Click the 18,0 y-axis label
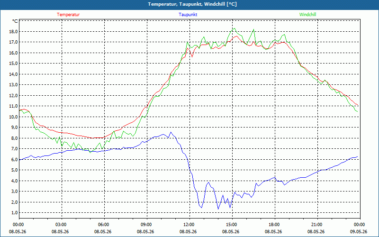 tap(14, 32)
